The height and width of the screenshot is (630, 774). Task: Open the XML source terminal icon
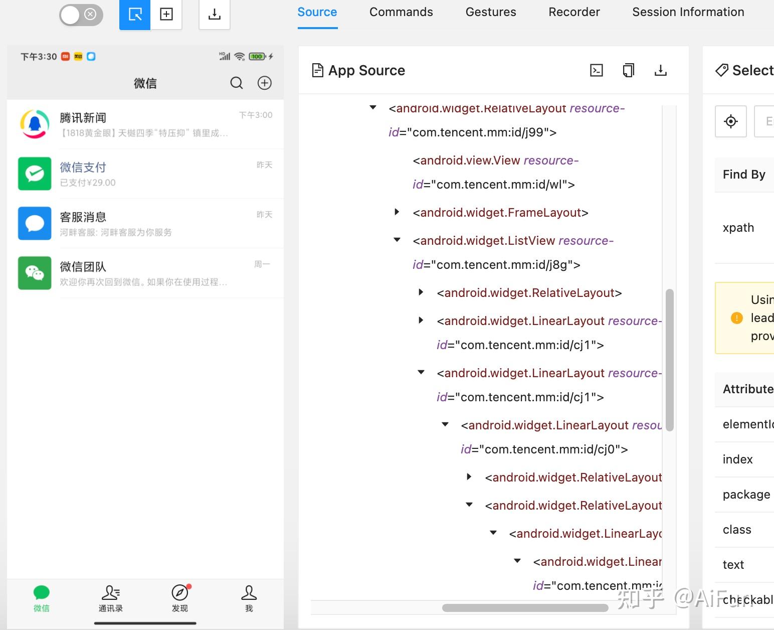(x=596, y=70)
